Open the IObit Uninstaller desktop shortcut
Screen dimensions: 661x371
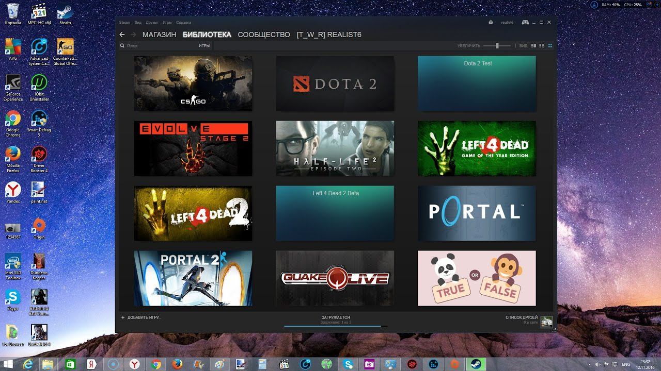point(39,88)
